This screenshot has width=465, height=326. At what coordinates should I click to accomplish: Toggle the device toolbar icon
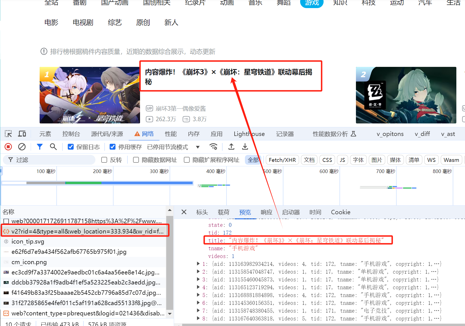[22, 134]
